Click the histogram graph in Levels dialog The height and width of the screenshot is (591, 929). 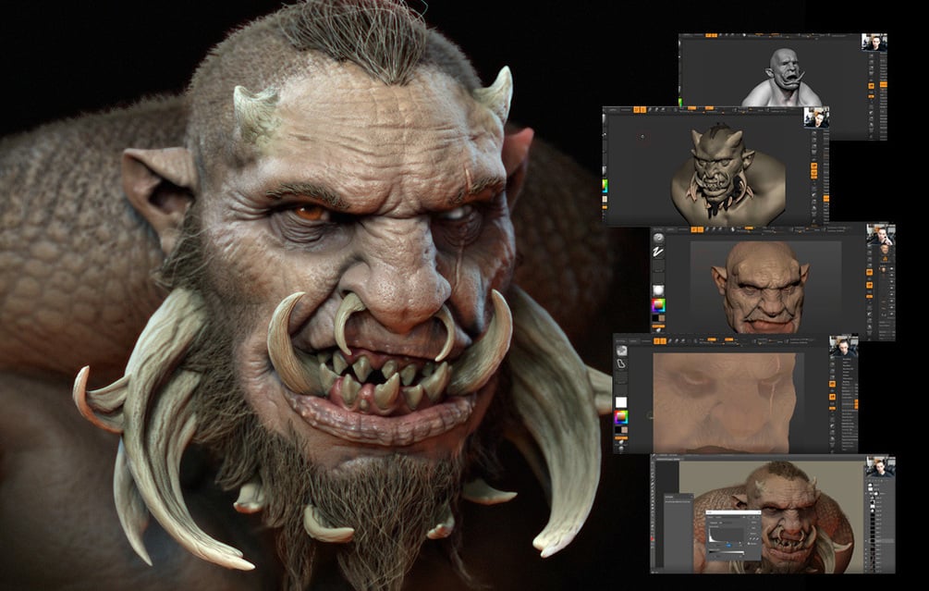coord(726,535)
